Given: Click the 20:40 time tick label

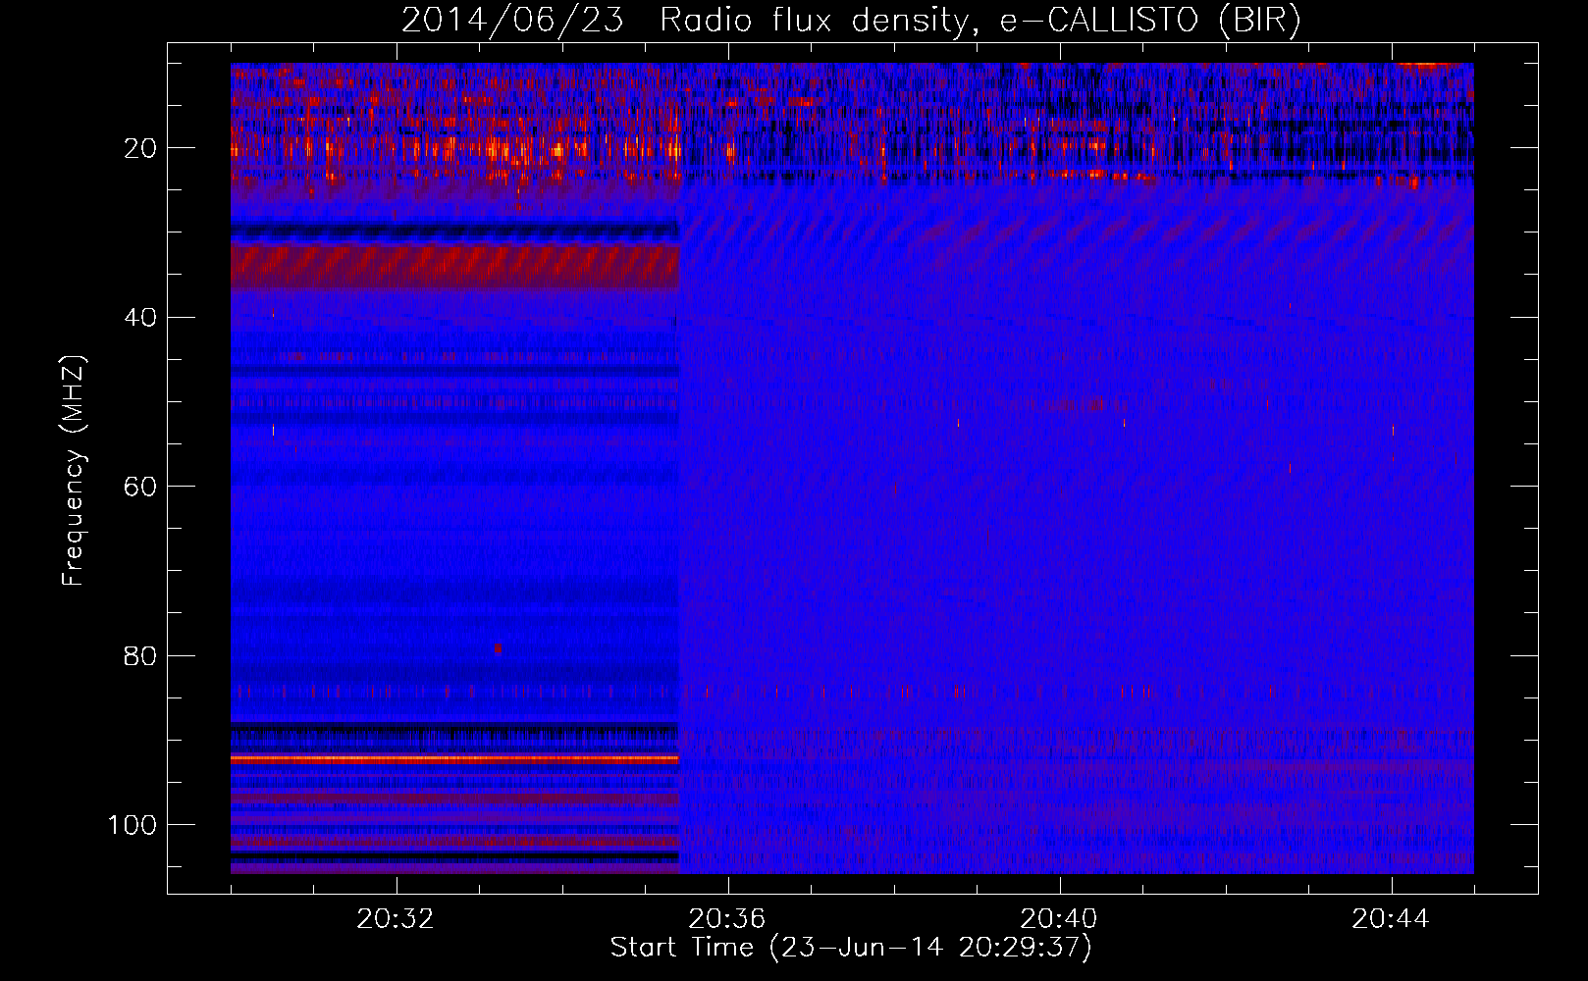Looking at the screenshot, I should pos(1059,919).
